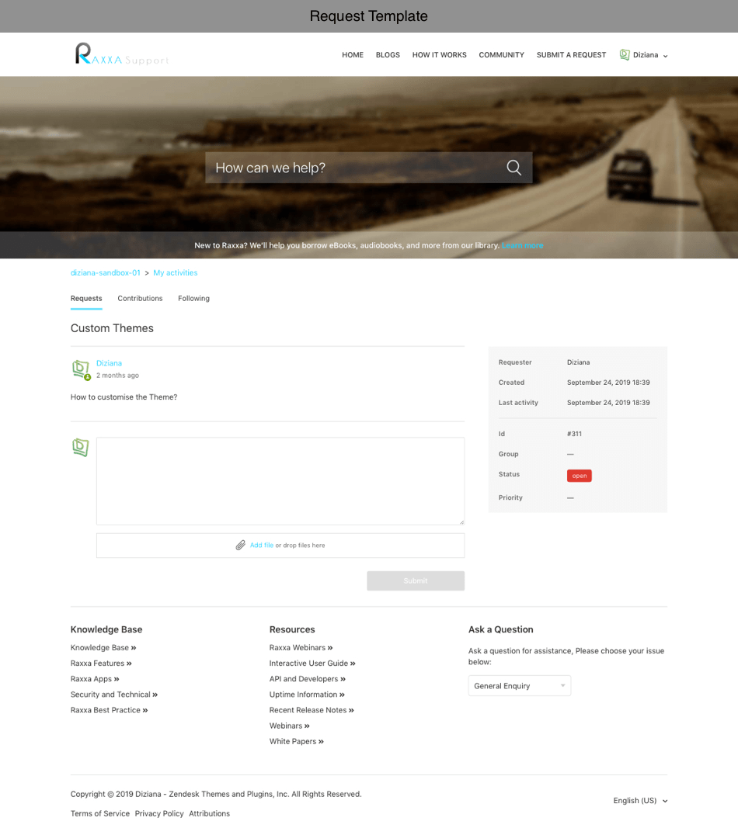Switch to the Following tab
This screenshot has width=738, height=828.
tap(193, 299)
